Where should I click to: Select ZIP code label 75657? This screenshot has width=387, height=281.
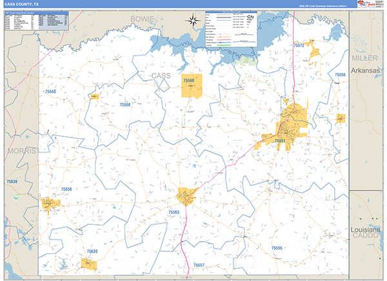click(x=199, y=265)
